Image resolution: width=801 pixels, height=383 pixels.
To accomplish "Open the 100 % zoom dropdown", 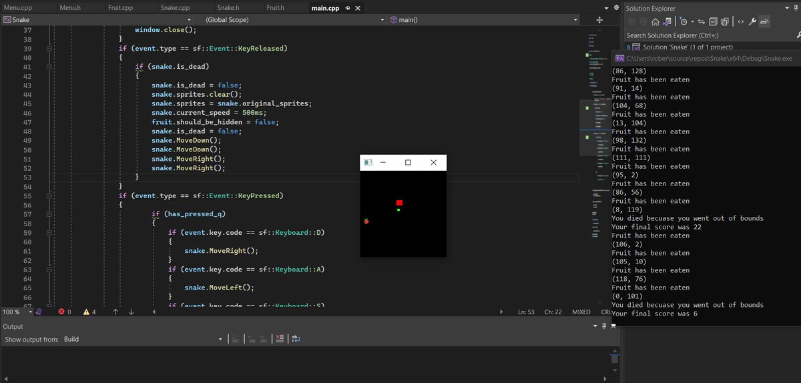I will (31, 312).
